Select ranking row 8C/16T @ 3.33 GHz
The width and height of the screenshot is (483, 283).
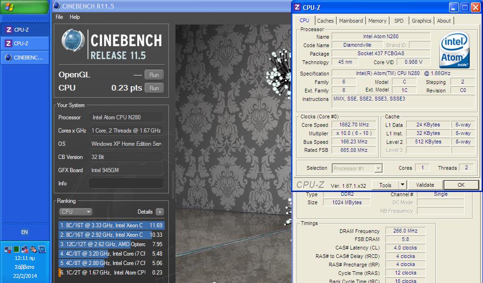(x=111, y=225)
